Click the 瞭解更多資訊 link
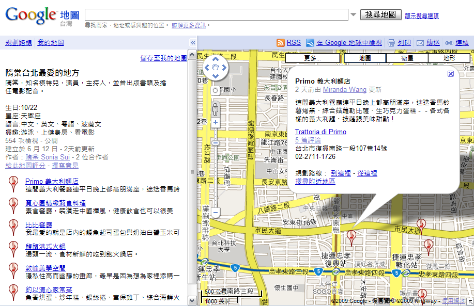Image resolution: width=474 pixels, height=306 pixels. pos(189,25)
